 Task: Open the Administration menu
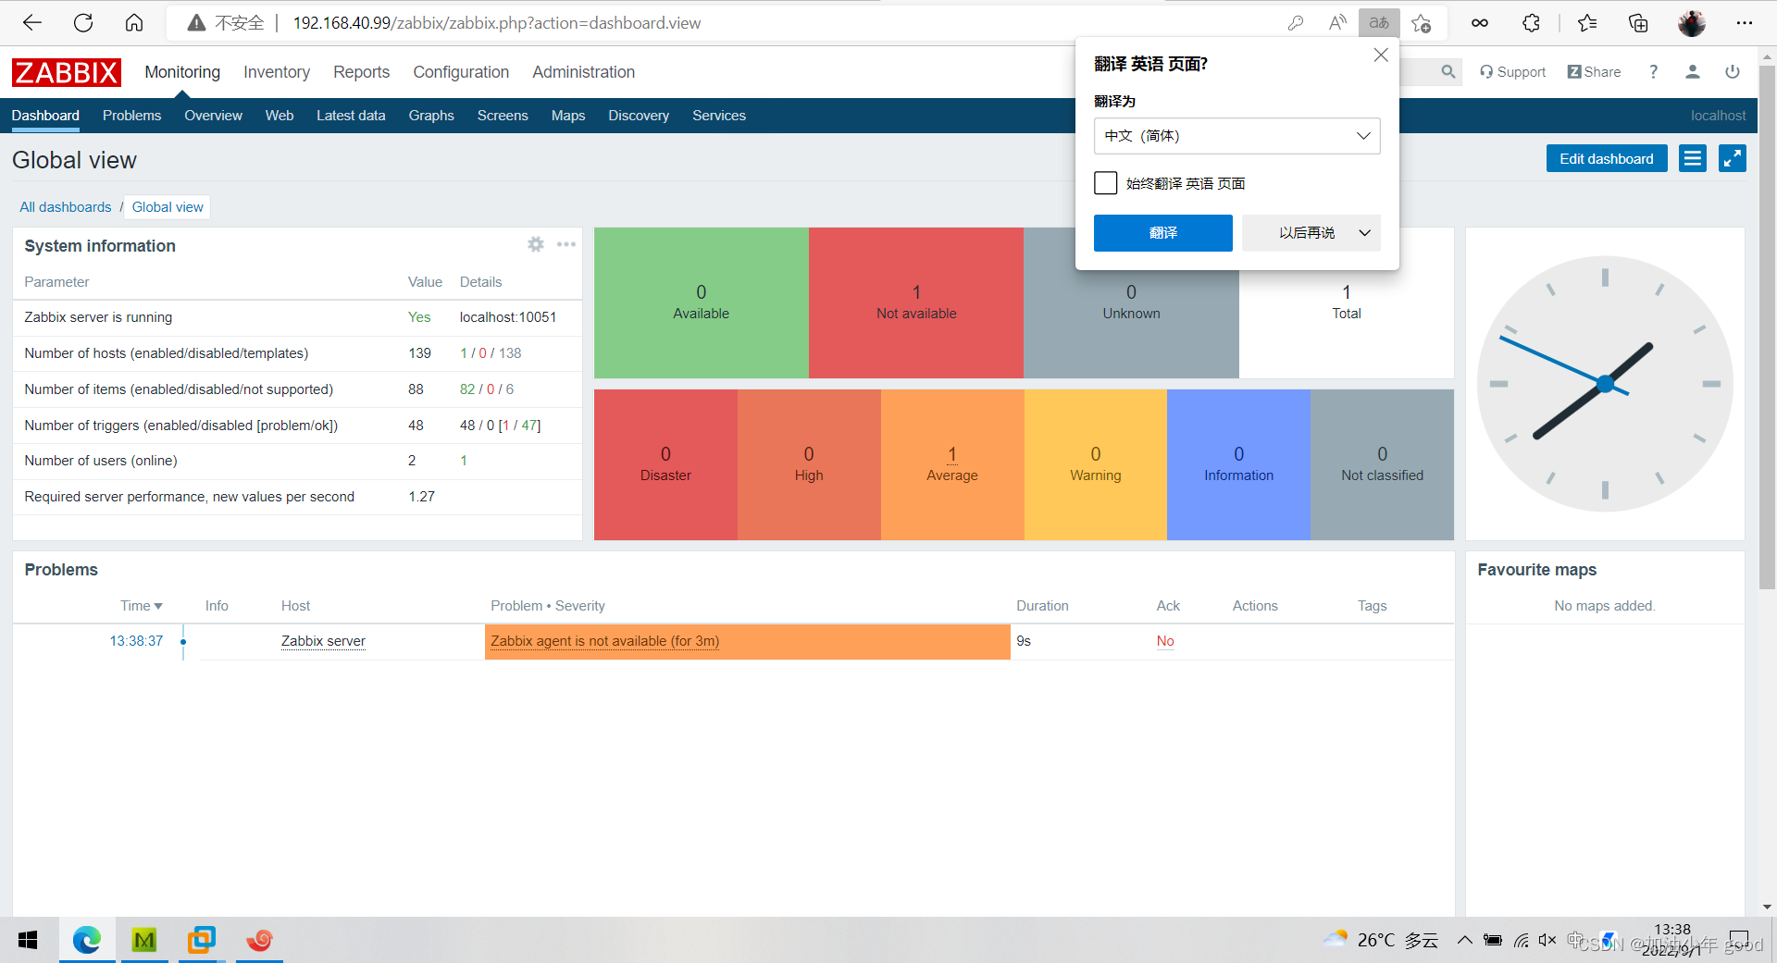583,72
